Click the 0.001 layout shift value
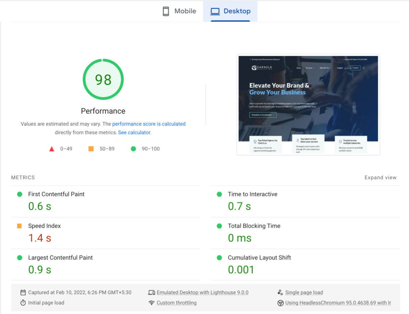The height and width of the screenshot is (314, 409). [241, 270]
